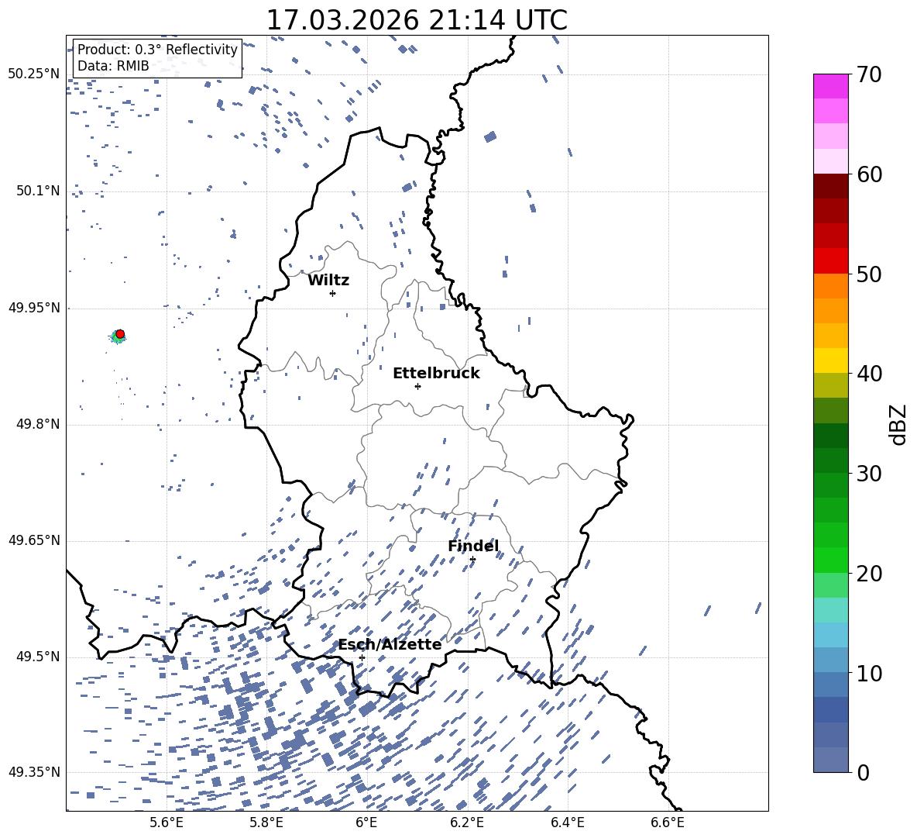Click the 50.25°N latitude label
Image resolution: width=917 pixels, height=838 pixels.
[x=34, y=74]
